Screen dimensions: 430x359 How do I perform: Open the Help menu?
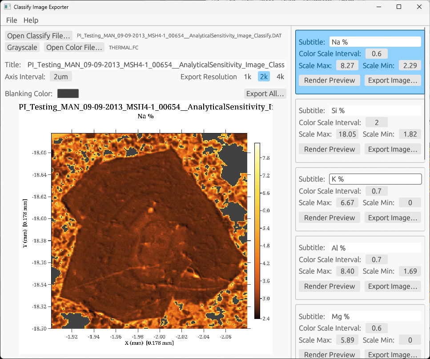point(31,20)
